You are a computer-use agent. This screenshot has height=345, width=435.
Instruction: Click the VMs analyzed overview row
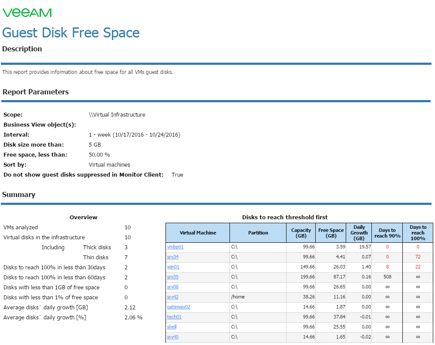tap(67, 227)
